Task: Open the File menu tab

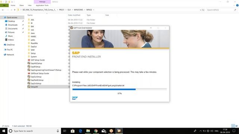Action: (x=4, y=5)
